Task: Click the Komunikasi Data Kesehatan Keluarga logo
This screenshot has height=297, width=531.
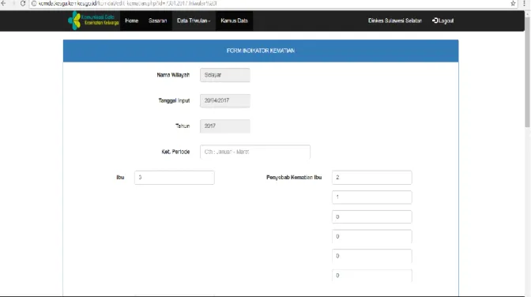Action: [93, 21]
